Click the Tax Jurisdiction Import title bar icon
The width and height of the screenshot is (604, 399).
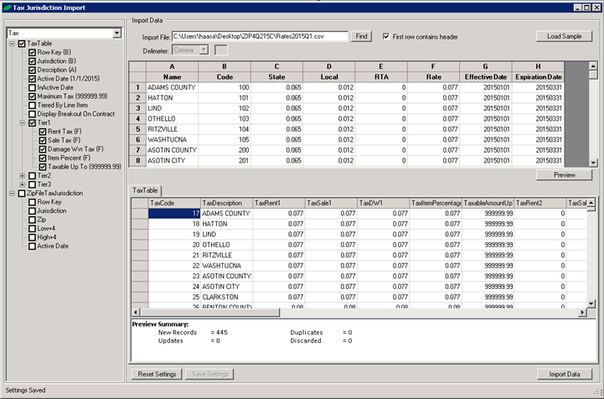(7, 7)
